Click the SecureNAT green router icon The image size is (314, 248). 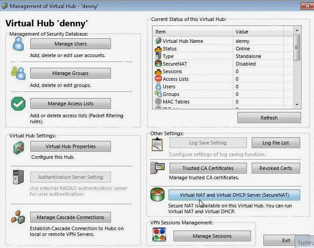click(x=157, y=194)
